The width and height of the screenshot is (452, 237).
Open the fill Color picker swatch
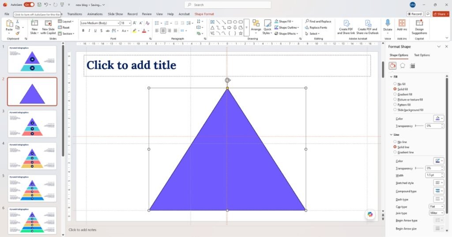(x=438, y=118)
